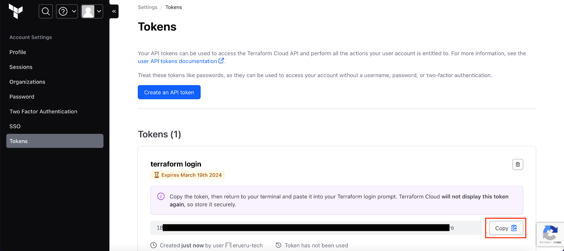Open the user avatar account menu
Image resolution: width=564 pixels, height=251 pixels.
pyautogui.click(x=92, y=11)
